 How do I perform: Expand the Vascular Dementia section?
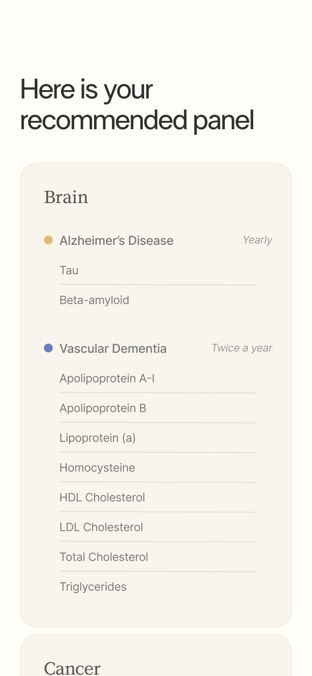113,348
